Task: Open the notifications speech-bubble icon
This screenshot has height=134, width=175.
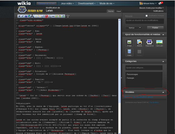Action: coord(160,3)
